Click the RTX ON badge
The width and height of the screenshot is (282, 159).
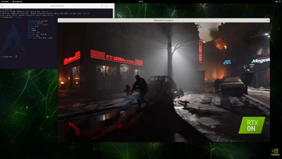252,125
